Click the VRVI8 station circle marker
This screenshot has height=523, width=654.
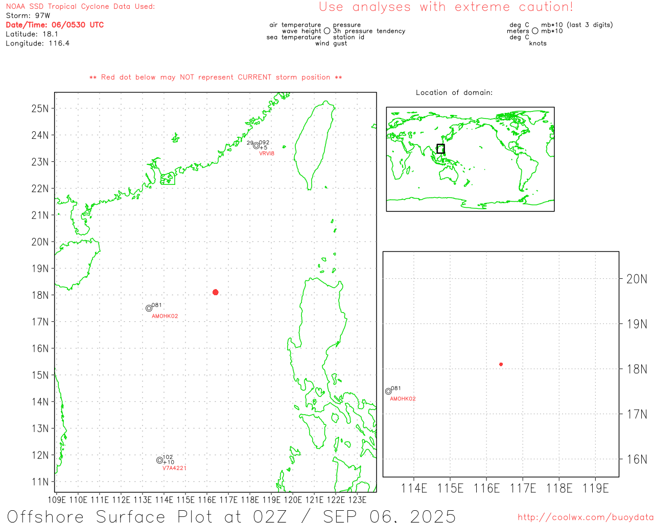256,146
